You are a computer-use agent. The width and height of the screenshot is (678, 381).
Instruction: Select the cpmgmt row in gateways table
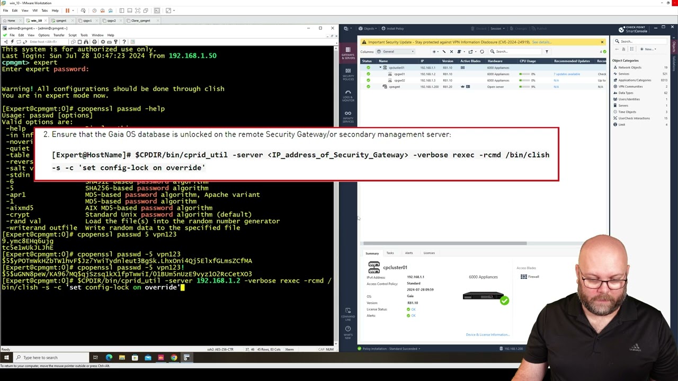tap(482, 87)
